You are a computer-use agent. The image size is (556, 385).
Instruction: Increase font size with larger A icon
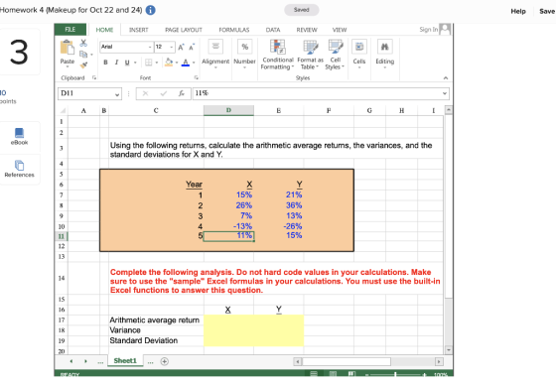point(181,47)
